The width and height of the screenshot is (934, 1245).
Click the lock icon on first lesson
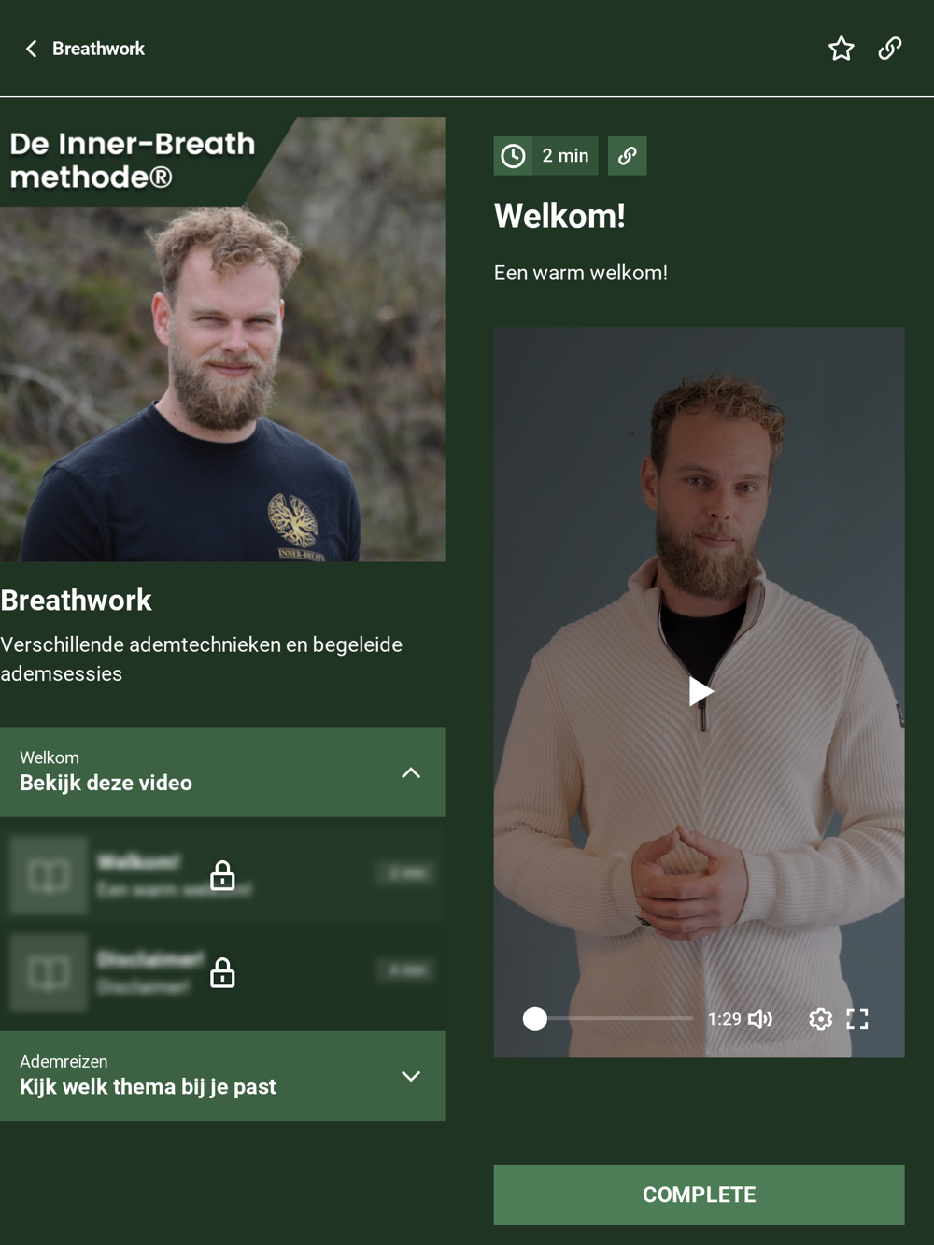click(222, 875)
